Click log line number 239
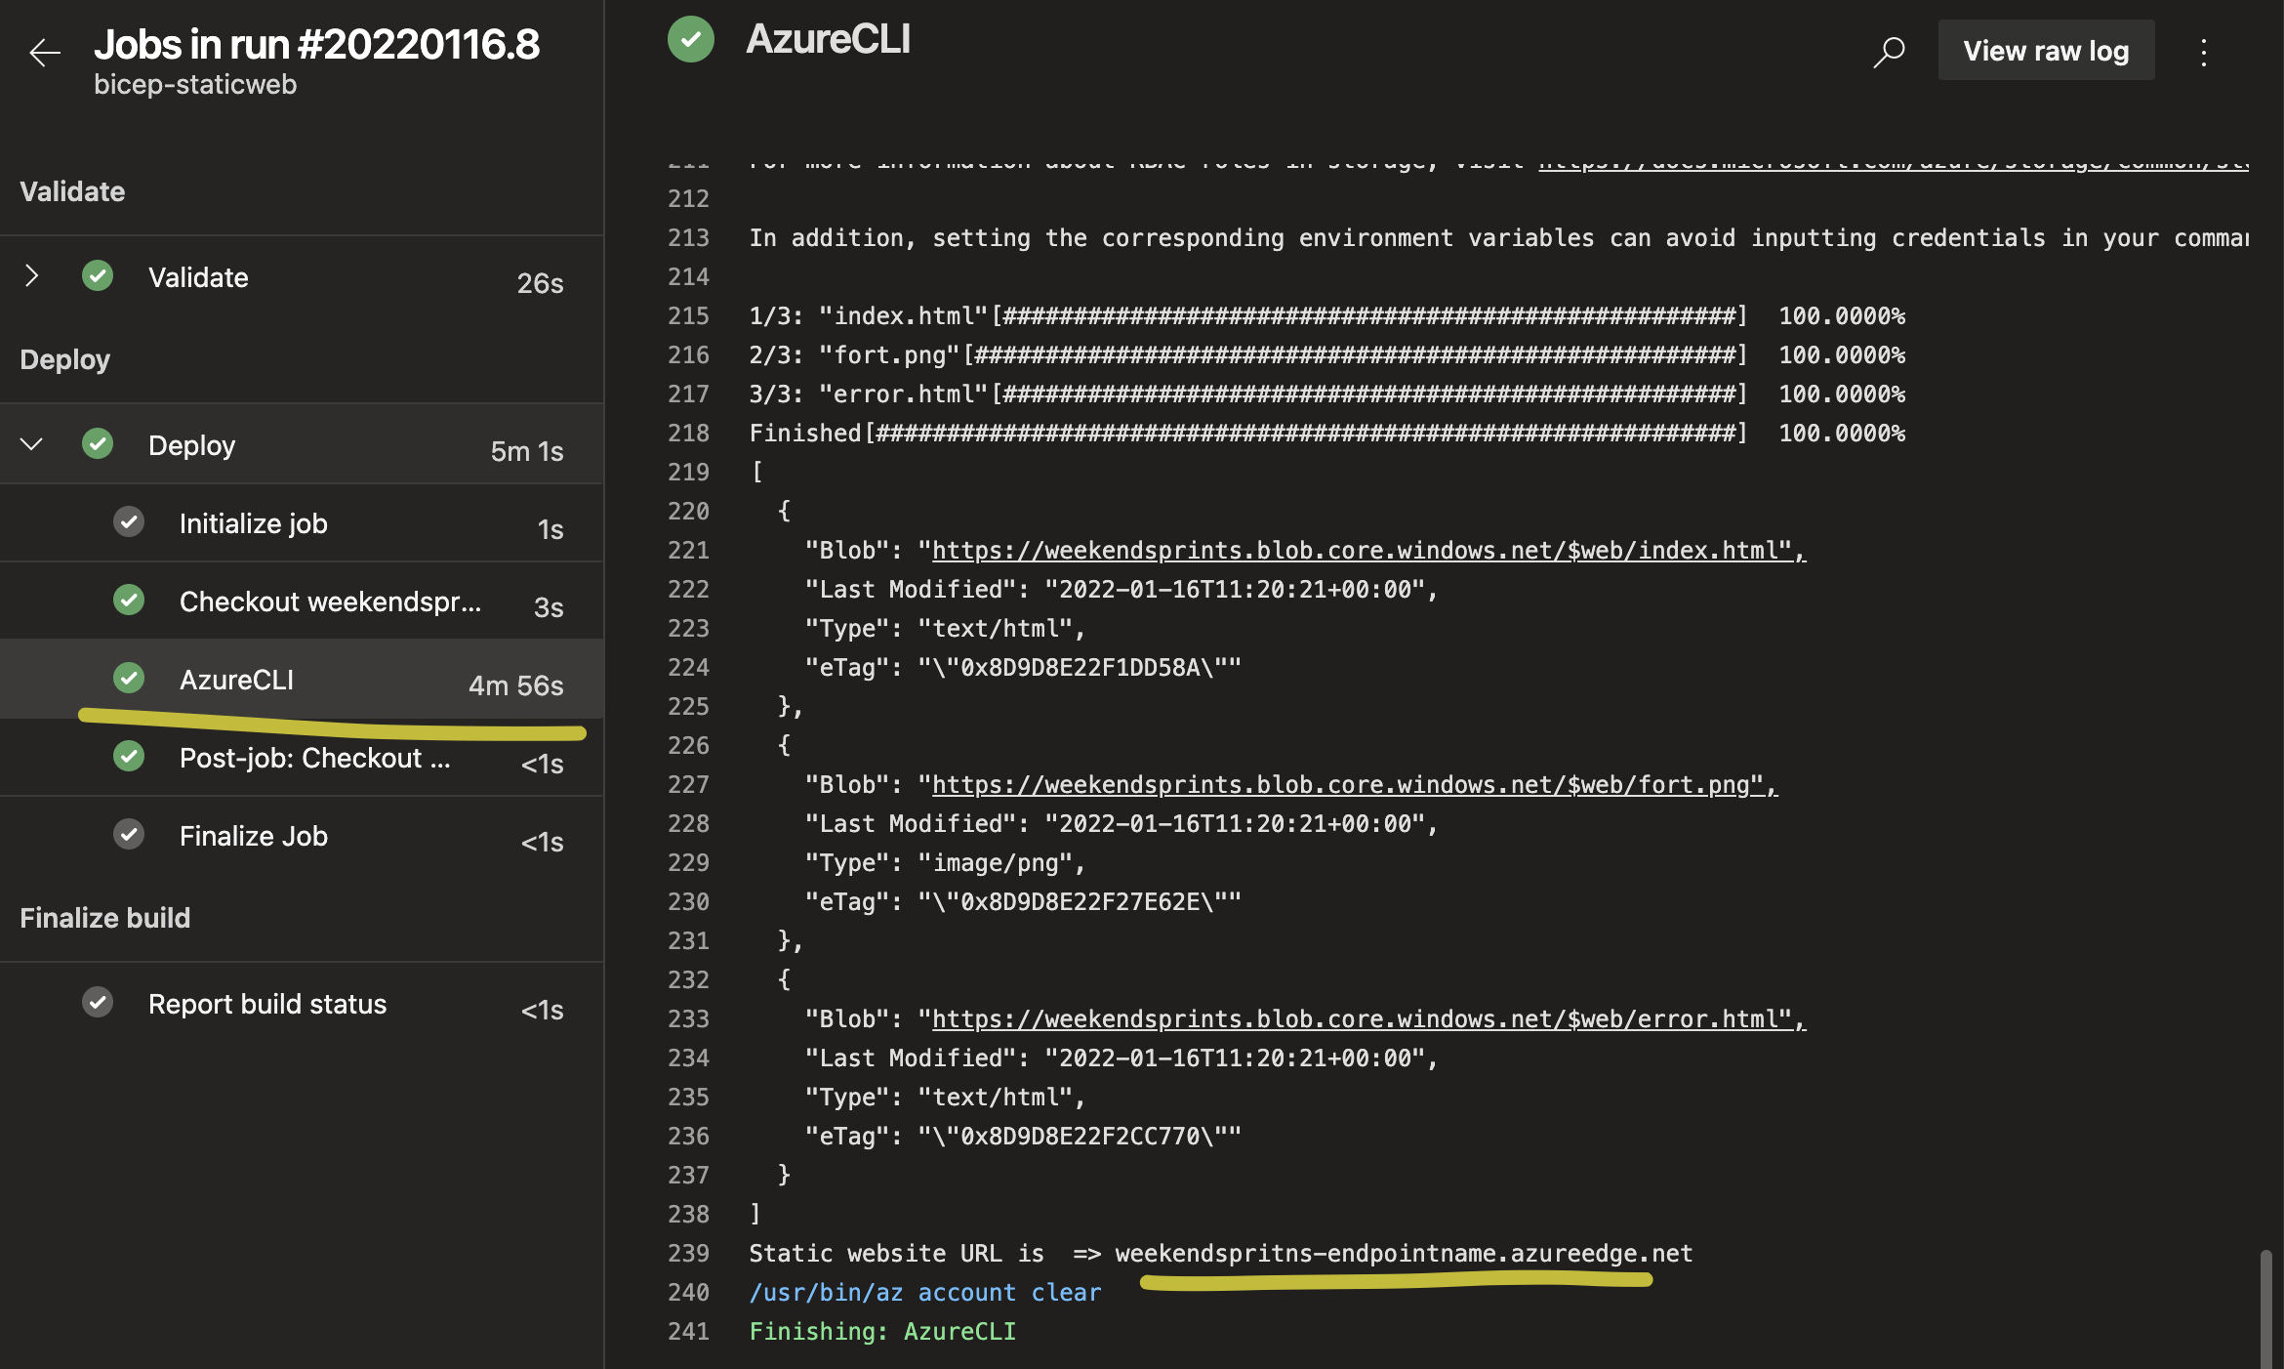The image size is (2284, 1369). [x=688, y=1254]
